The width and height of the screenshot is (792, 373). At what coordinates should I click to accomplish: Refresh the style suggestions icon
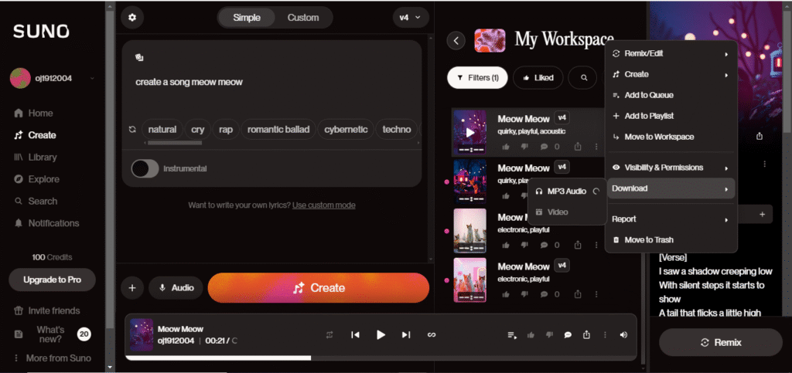132,130
